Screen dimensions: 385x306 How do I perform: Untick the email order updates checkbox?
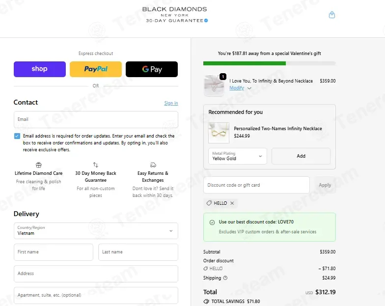click(x=17, y=136)
